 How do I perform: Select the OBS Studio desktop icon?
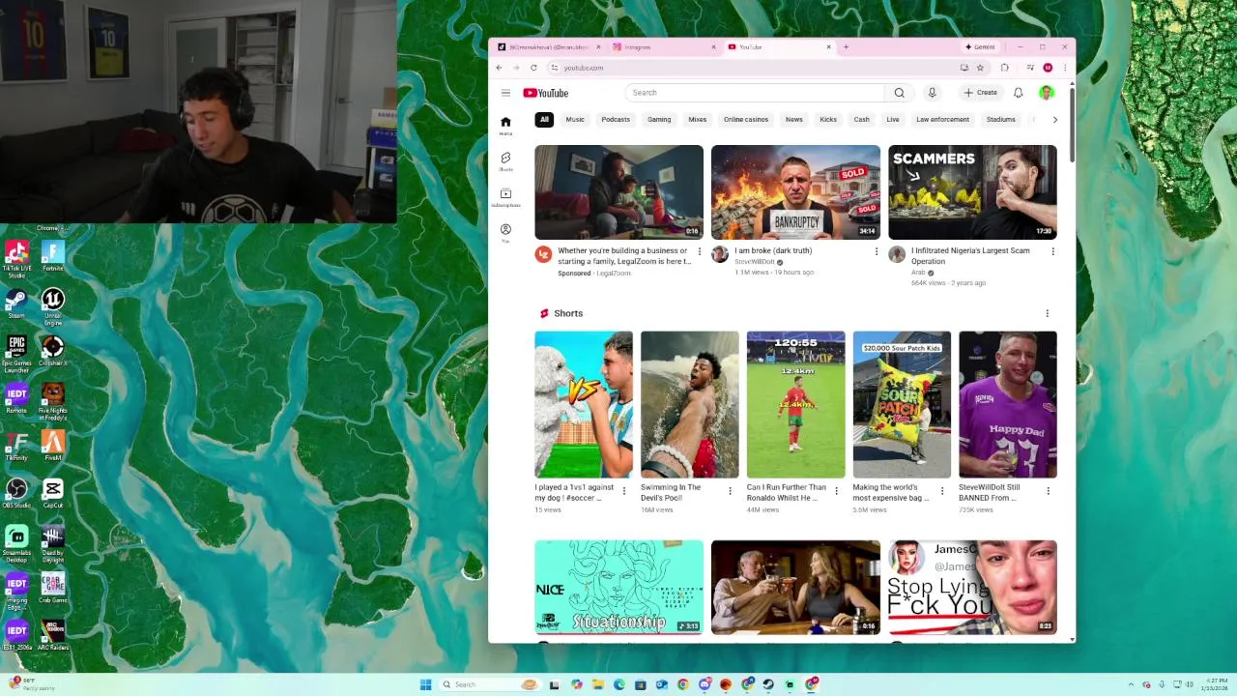click(16, 493)
